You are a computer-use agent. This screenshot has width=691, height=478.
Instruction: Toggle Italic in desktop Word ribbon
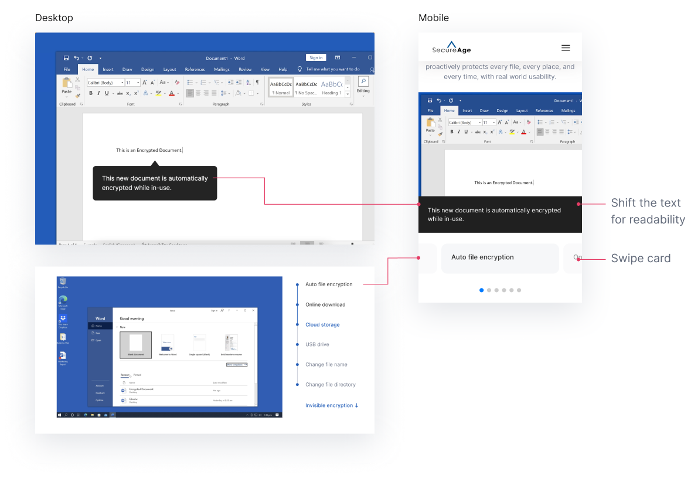[98, 93]
